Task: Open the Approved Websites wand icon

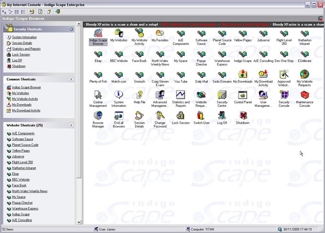Action: [x=284, y=74]
